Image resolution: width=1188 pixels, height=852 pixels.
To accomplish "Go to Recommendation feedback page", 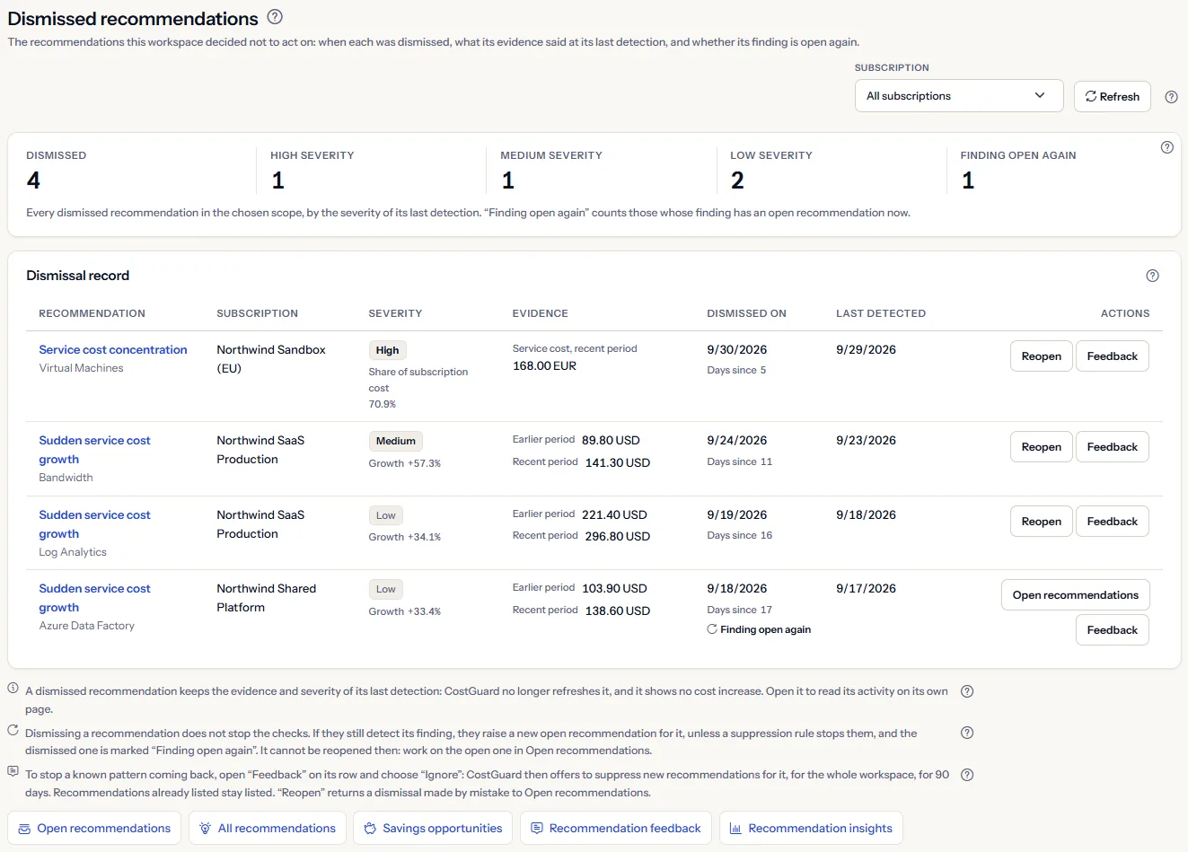I will [616, 829].
